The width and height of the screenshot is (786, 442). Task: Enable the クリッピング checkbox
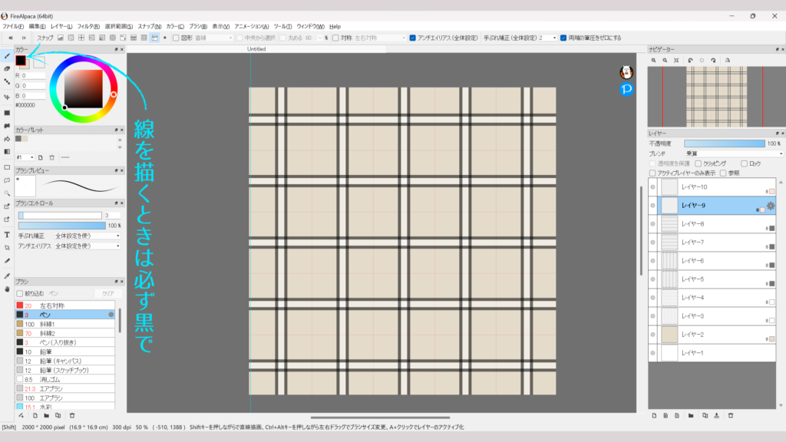pos(698,163)
